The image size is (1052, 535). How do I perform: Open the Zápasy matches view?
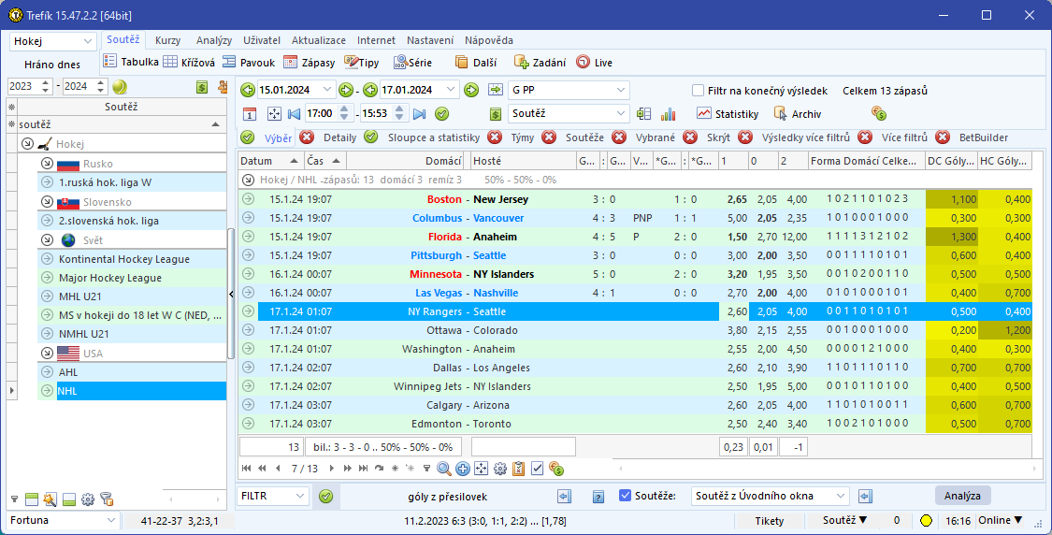click(x=310, y=63)
